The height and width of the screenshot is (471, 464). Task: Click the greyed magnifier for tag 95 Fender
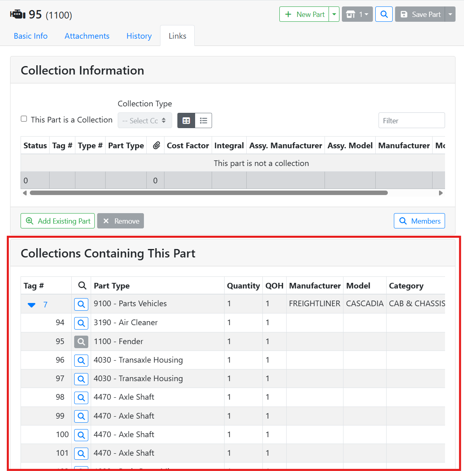click(81, 342)
